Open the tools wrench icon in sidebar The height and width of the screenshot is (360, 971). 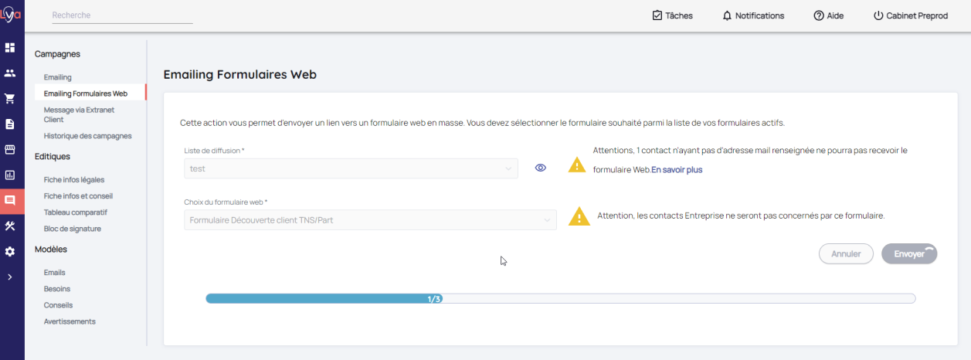pyautogui.click(x=10, y=226)
